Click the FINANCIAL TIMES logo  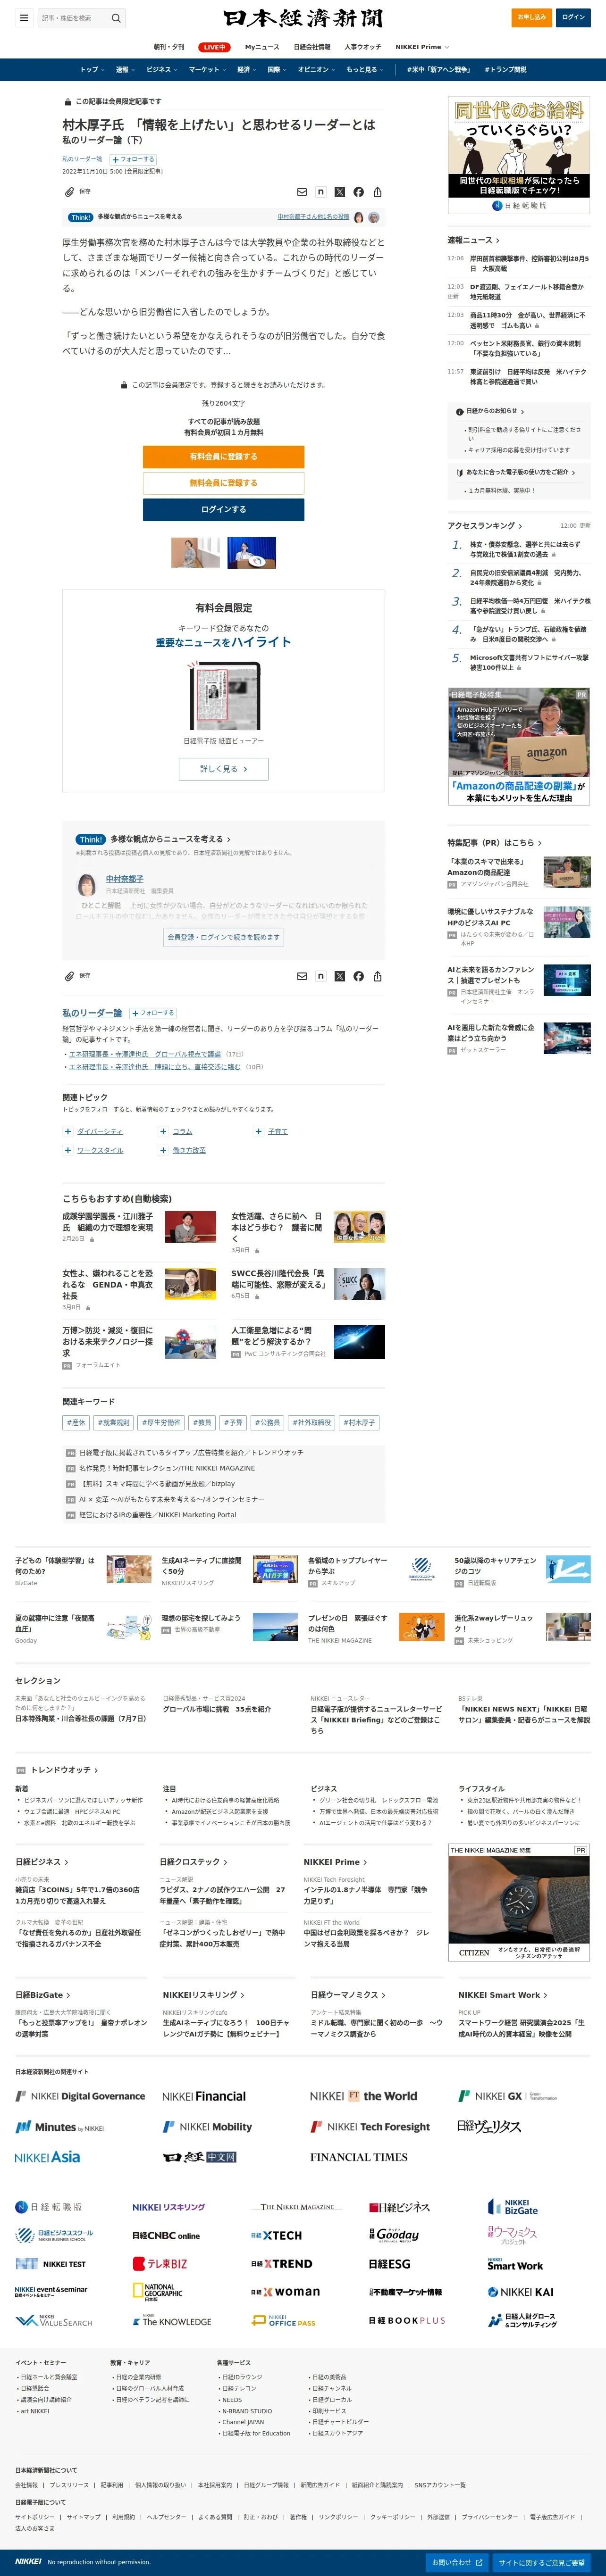pos(359,2157)
